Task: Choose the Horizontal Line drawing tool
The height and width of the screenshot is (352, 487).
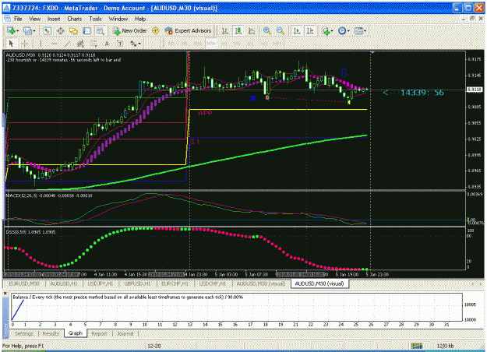Action: [x=54, y=44]
